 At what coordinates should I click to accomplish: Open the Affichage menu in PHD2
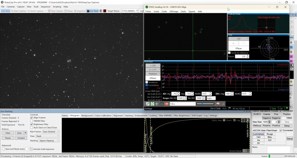[174, 11]
